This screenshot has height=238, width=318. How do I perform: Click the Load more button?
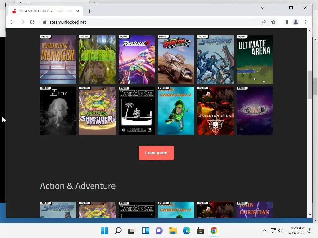pos(156,153)
